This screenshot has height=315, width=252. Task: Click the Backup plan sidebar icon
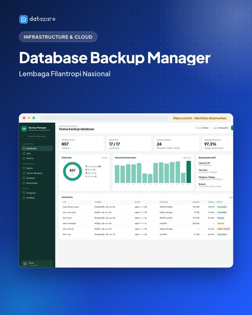click(24, 183)
